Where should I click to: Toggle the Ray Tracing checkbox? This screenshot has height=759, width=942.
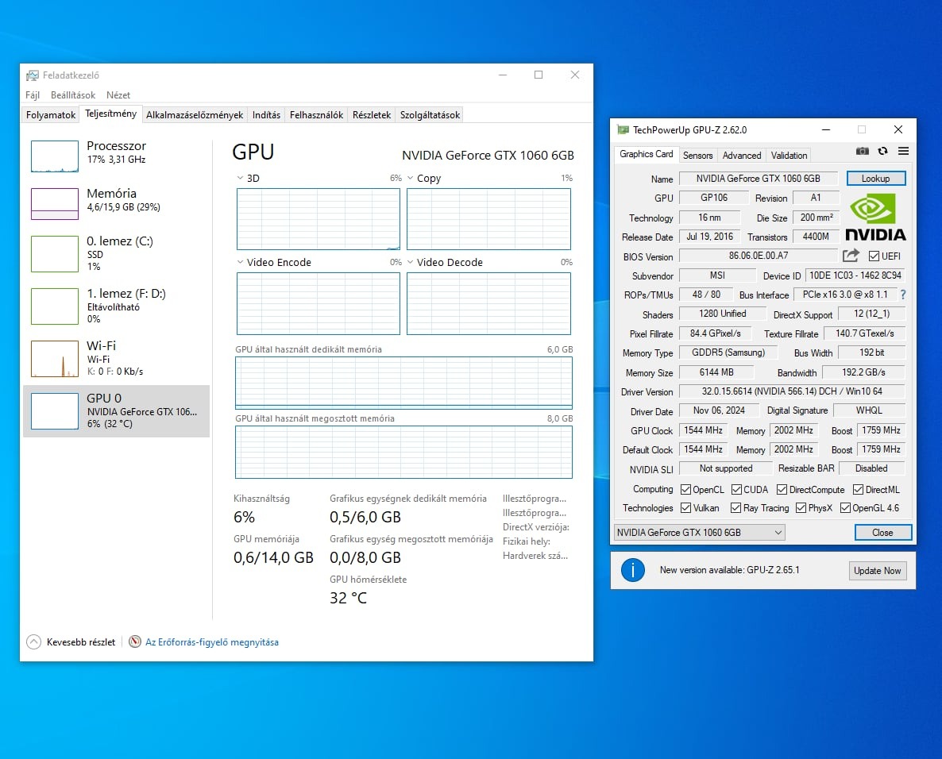tap(735, 508)
